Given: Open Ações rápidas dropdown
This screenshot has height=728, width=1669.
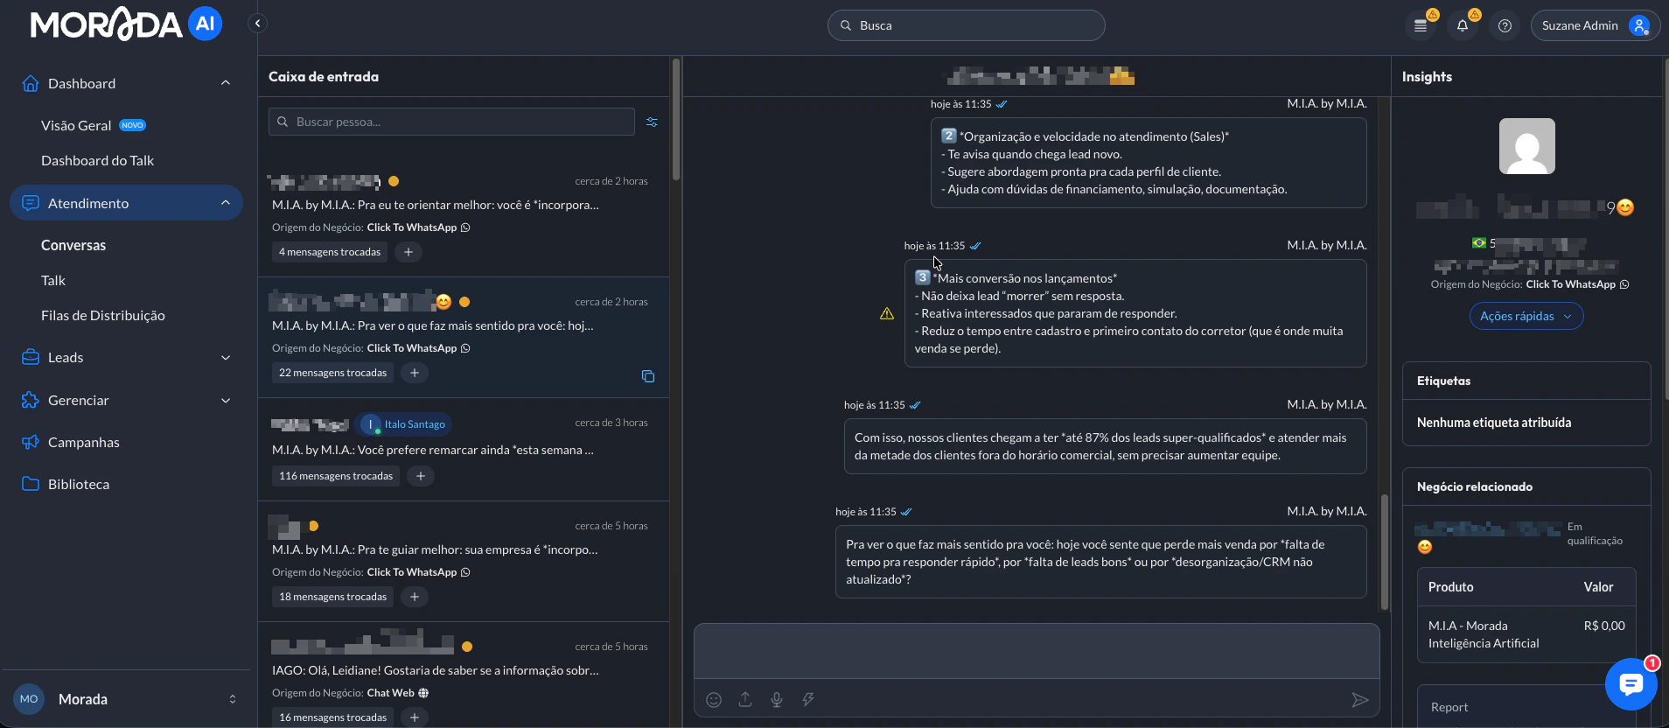Looking at the screenshot, I should pyautogui.click(x=1526, y=316).
